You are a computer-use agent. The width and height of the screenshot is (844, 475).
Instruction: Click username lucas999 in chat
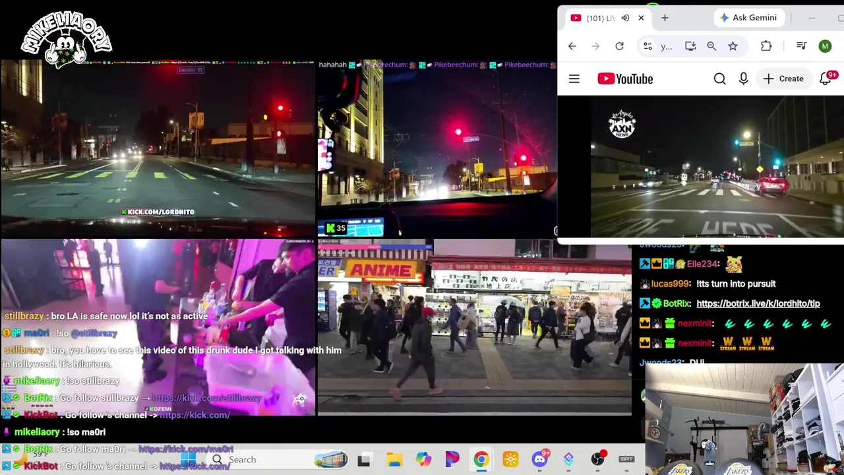(669, 284)
